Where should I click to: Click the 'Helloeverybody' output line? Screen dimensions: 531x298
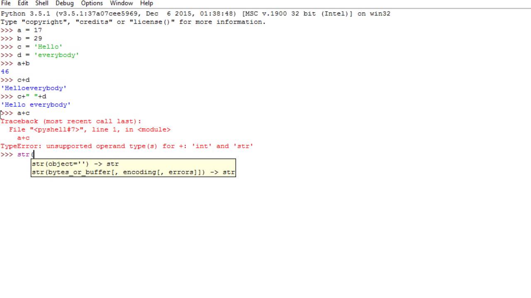click(x=34, y=88)
